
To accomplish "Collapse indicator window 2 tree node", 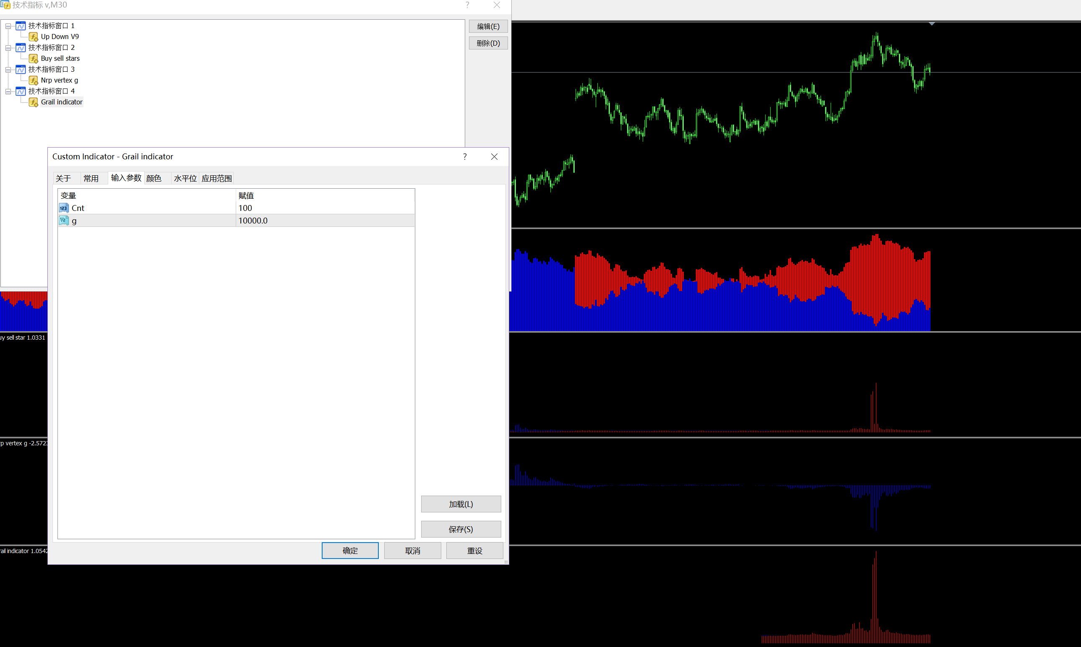I will (8, 48).
